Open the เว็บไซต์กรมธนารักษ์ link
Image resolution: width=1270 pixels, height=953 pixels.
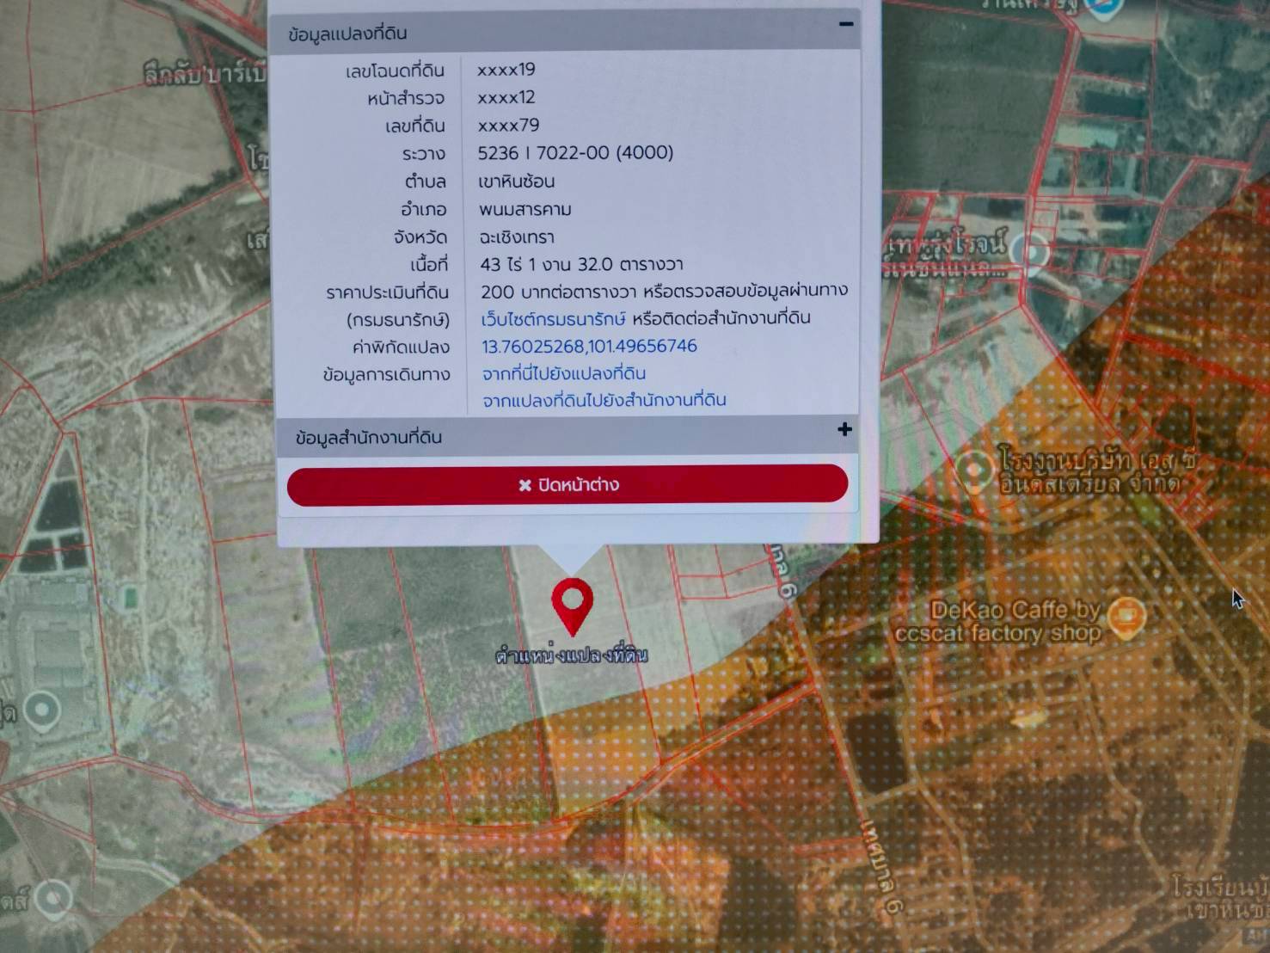pyautogui.click(x=553, y=318)
